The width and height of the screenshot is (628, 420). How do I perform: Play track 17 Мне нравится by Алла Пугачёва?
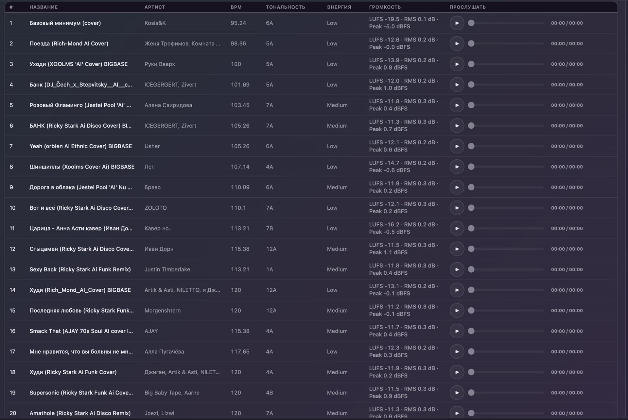(x=457, y=352)
